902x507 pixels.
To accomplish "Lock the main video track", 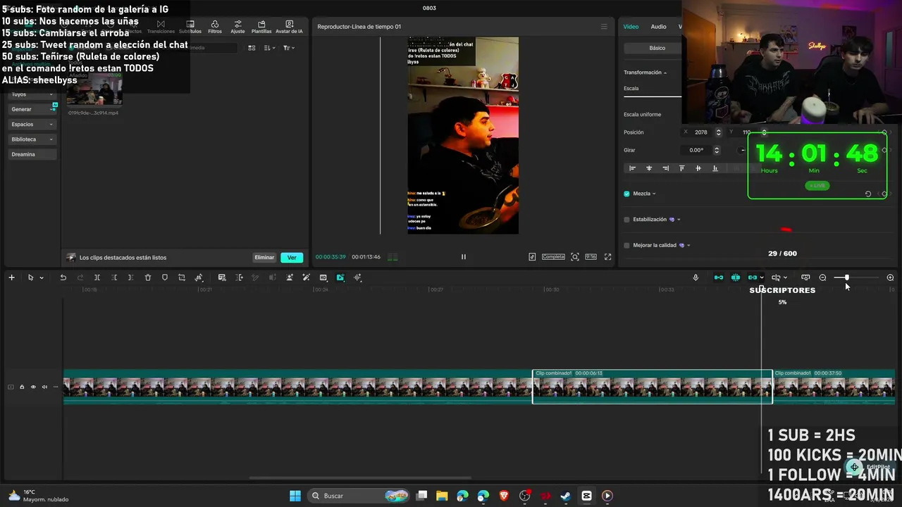I will point(22,387).
